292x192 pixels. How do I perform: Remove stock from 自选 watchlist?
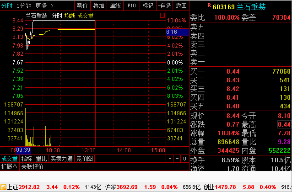[x=165, y=5]
